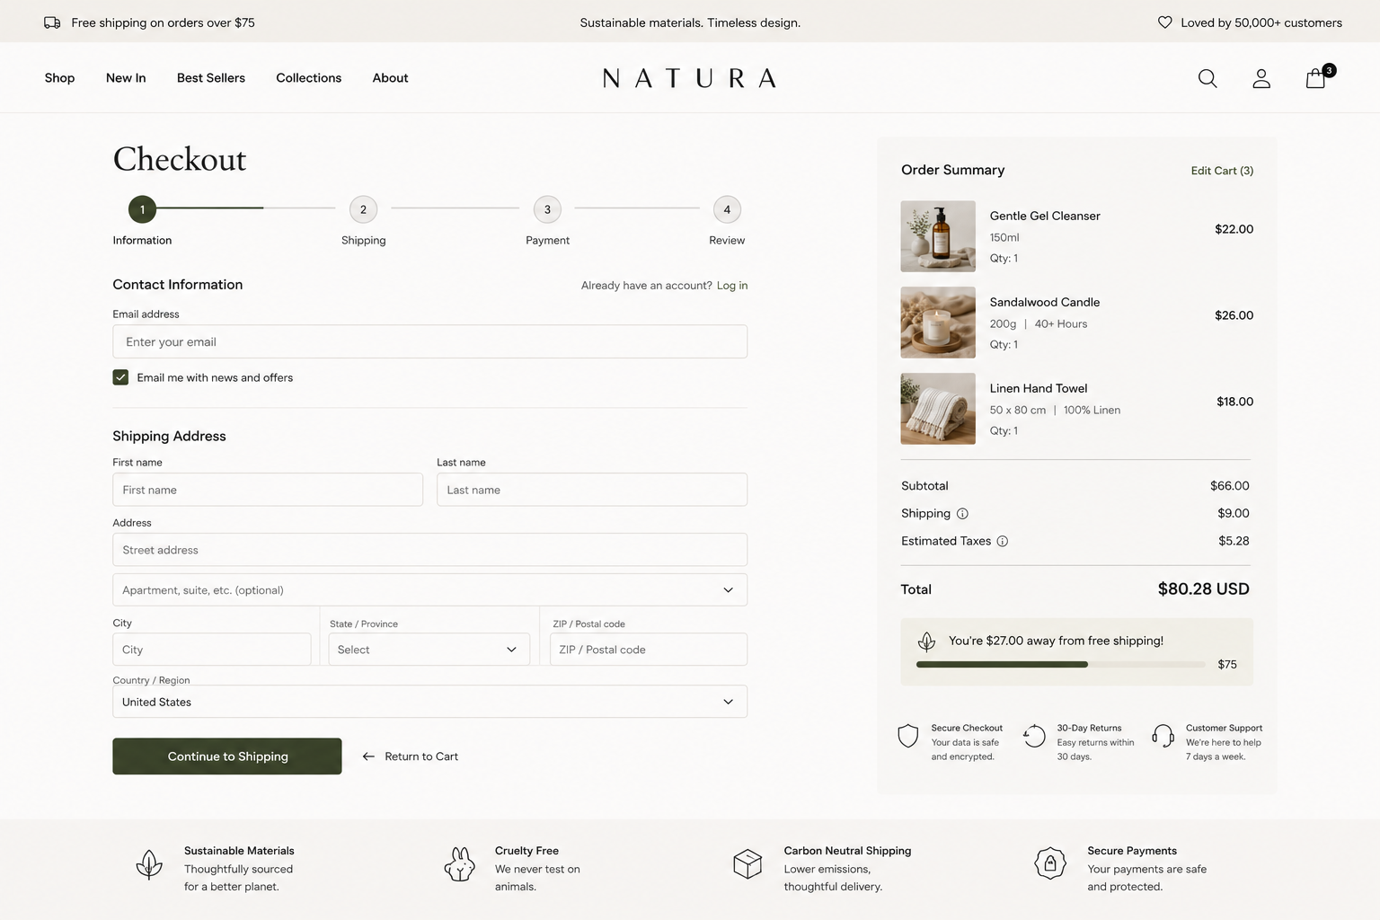Open Collections in navigation

(308, 78)
